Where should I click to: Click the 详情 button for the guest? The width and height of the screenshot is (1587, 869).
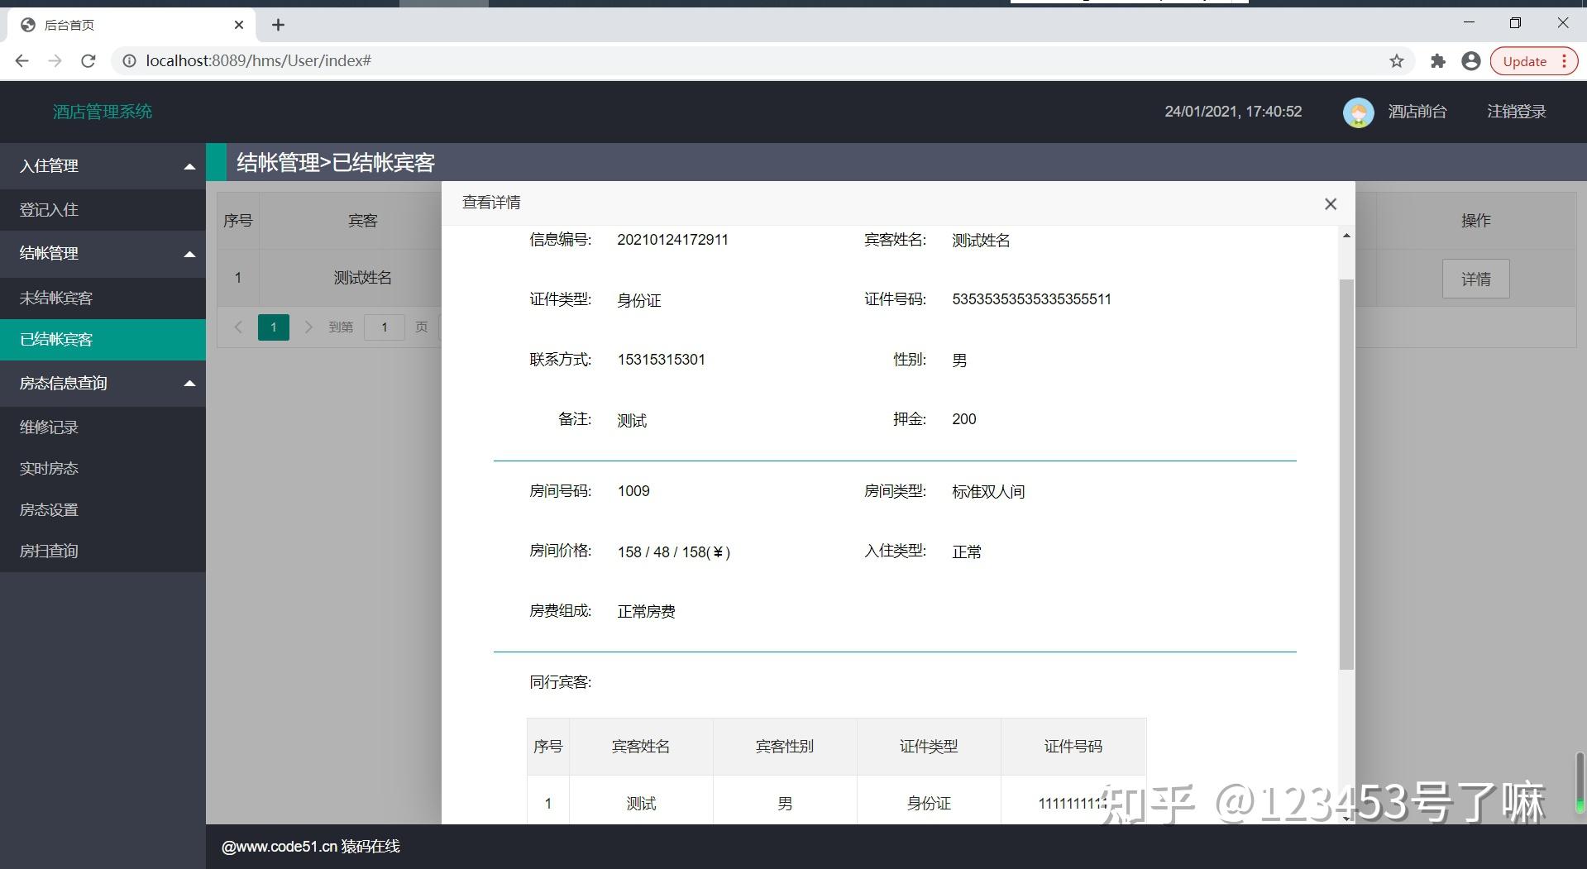(x=1475, y=279)
